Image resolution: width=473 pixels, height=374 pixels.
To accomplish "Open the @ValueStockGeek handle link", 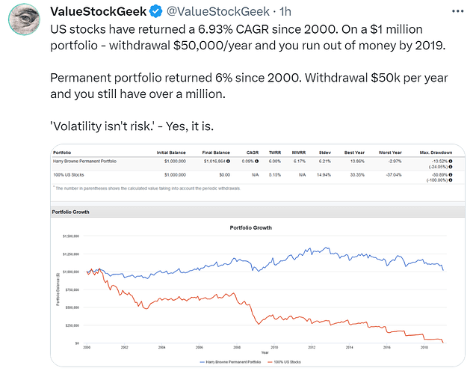I will click(x=217, y=11).
